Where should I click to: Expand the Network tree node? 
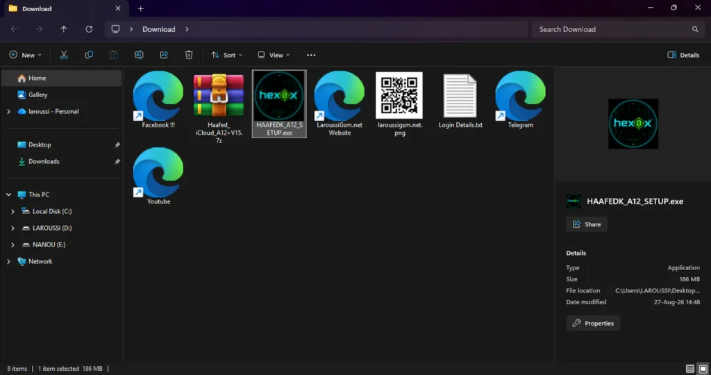pos(8,262)
